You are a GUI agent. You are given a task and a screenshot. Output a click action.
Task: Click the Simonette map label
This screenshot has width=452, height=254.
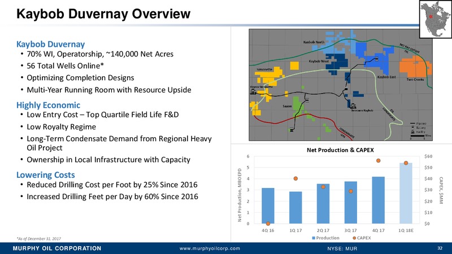click(264, 69)
